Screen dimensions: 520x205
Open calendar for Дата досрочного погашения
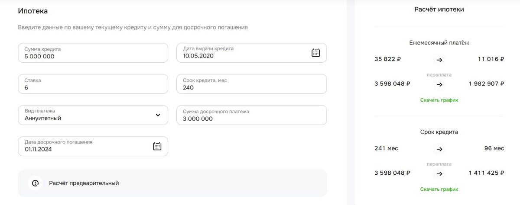(x=157, y=146)
